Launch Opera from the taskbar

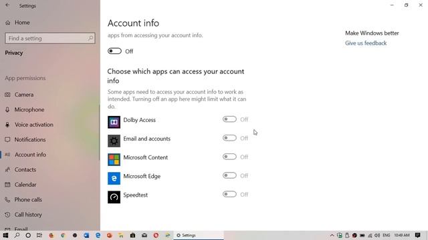[156, 235]
